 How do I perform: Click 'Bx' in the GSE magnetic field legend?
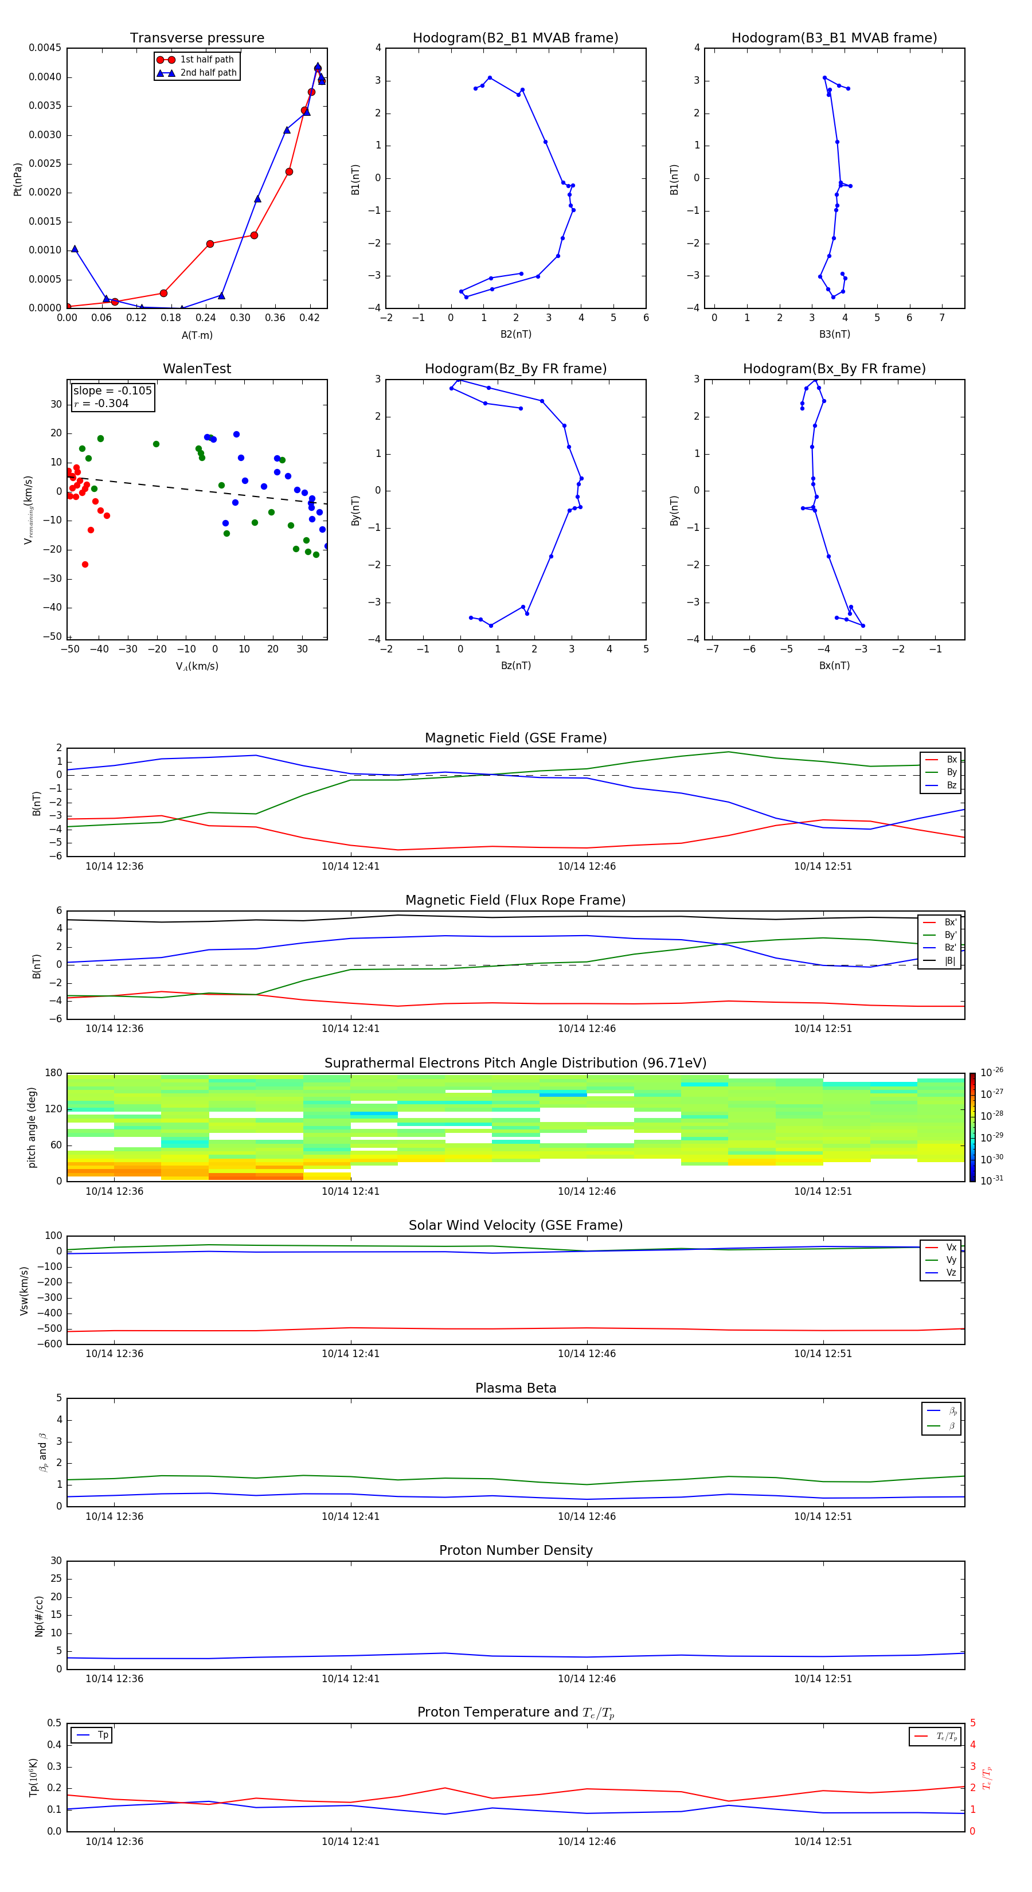click(x=941, y=760)
